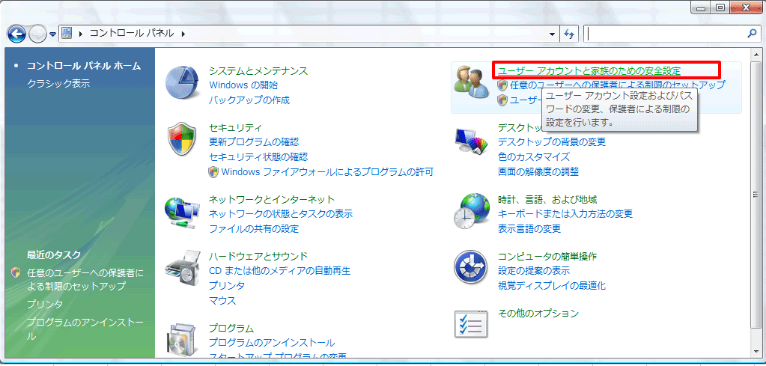Open ファイルの共有の設定 link
Viewport: 766px width, 366px height.
click(254, 229)
